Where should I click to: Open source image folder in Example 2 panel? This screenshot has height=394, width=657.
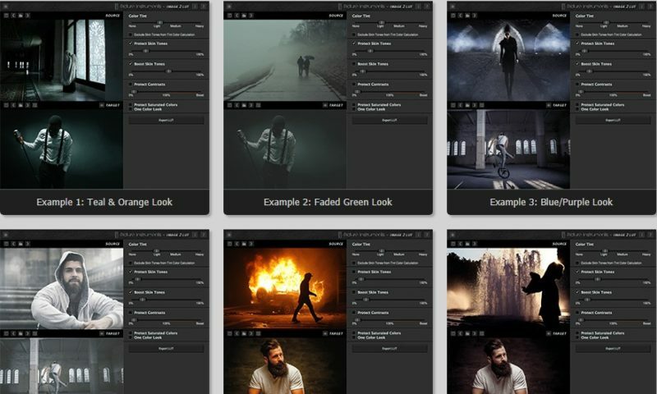244,16
